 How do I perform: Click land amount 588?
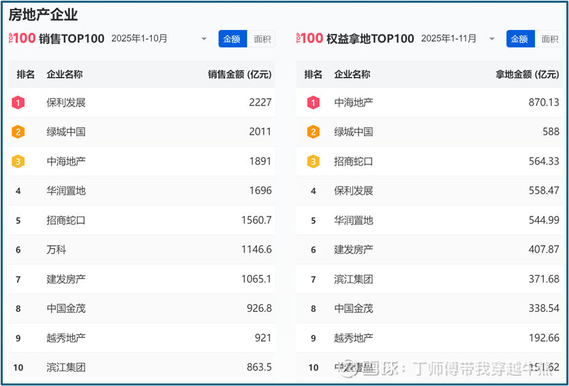[x=551, y=131]
